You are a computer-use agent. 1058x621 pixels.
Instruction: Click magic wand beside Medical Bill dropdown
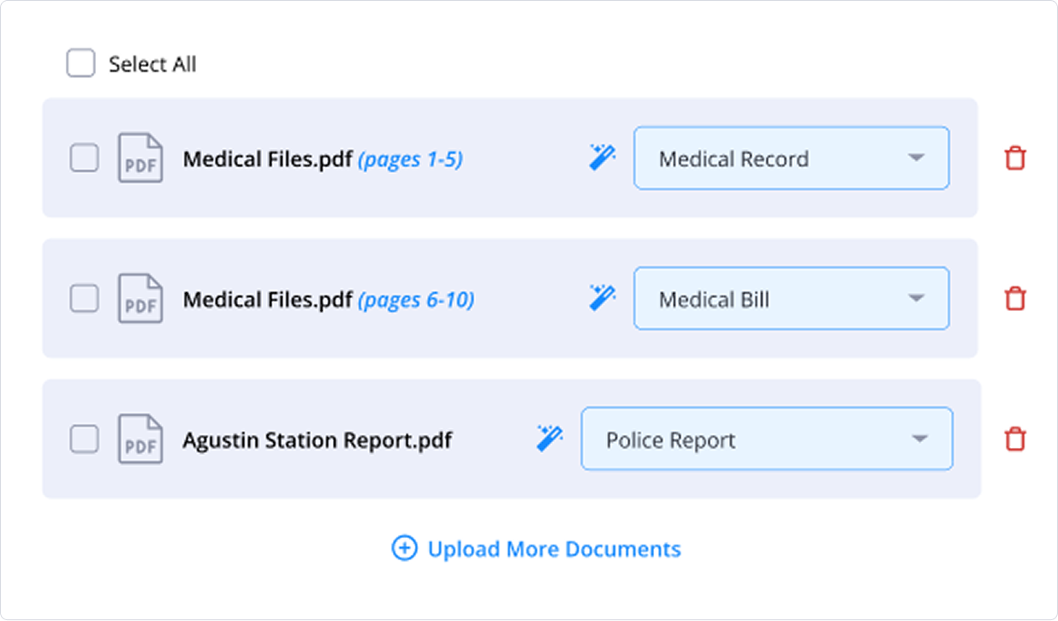pyautogui.click(x=603, y=297)
